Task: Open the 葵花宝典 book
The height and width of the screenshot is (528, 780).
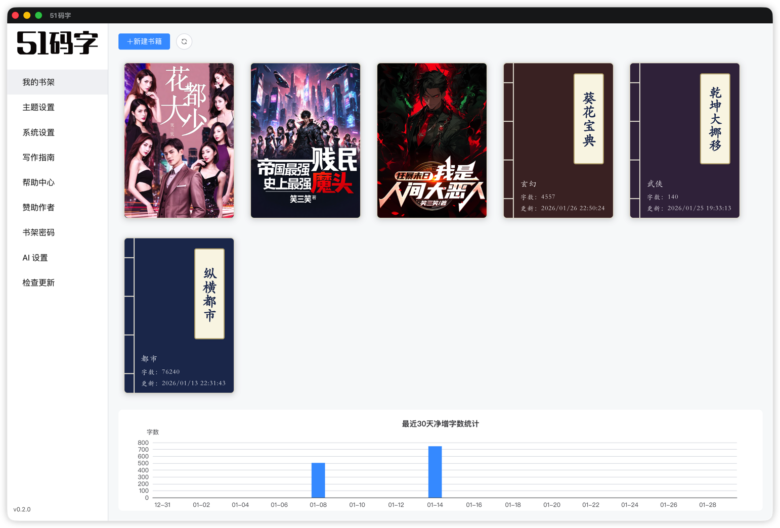Action: [x=558, y=140]
